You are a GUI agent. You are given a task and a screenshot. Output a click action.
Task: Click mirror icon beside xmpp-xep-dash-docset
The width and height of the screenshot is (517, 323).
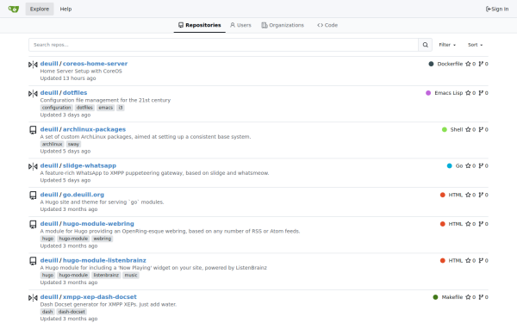point(33,298)
